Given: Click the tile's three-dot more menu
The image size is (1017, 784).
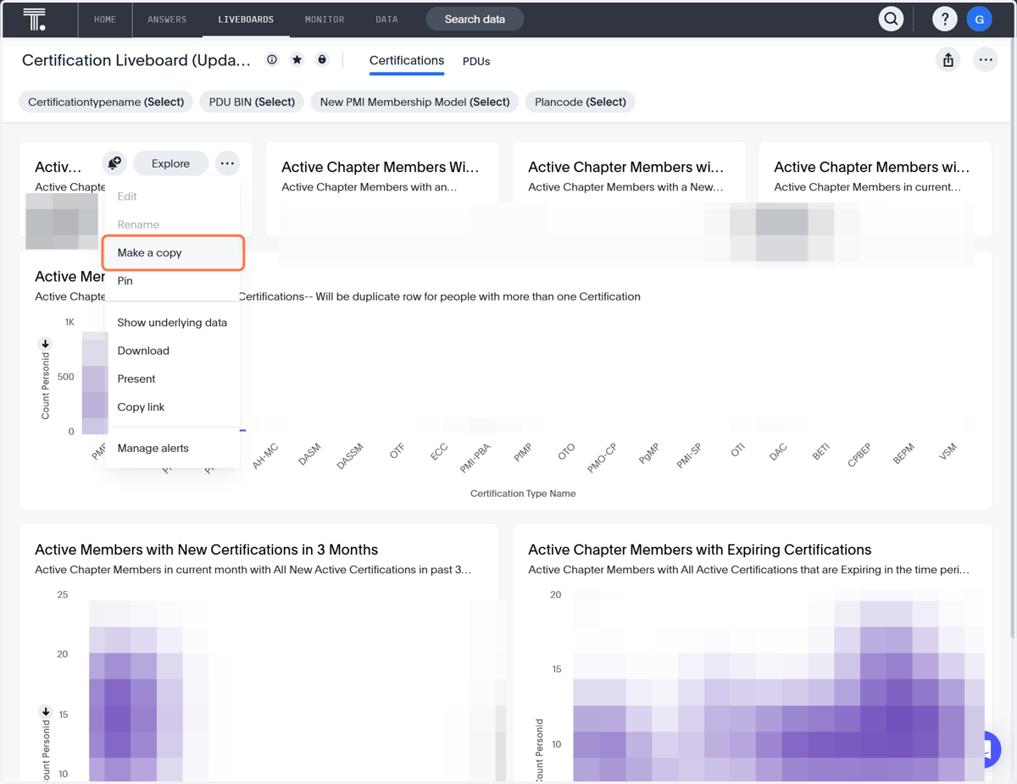Looking at the screenshot, I should point(227,163).
